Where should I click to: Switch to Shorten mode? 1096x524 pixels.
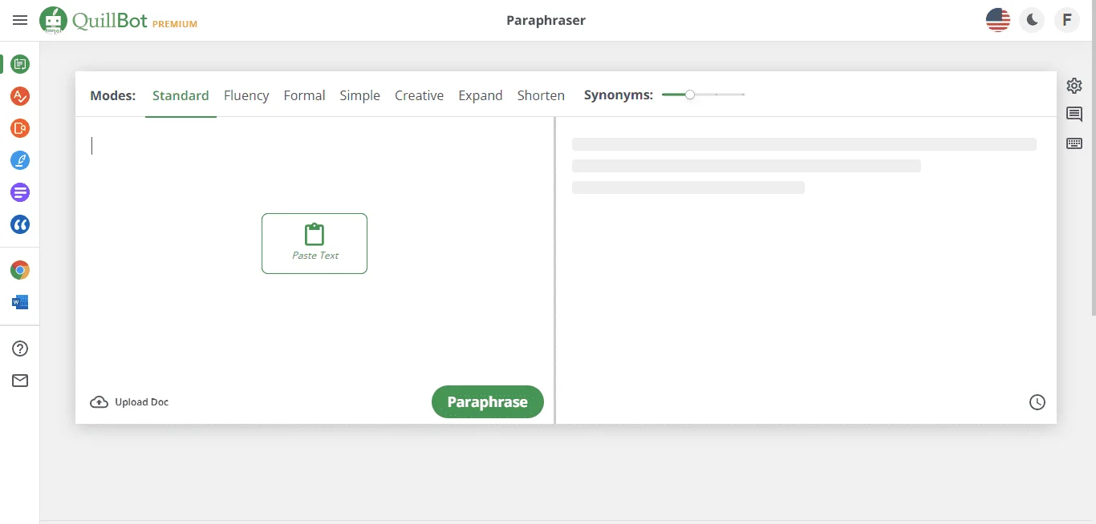coord(541,95)
